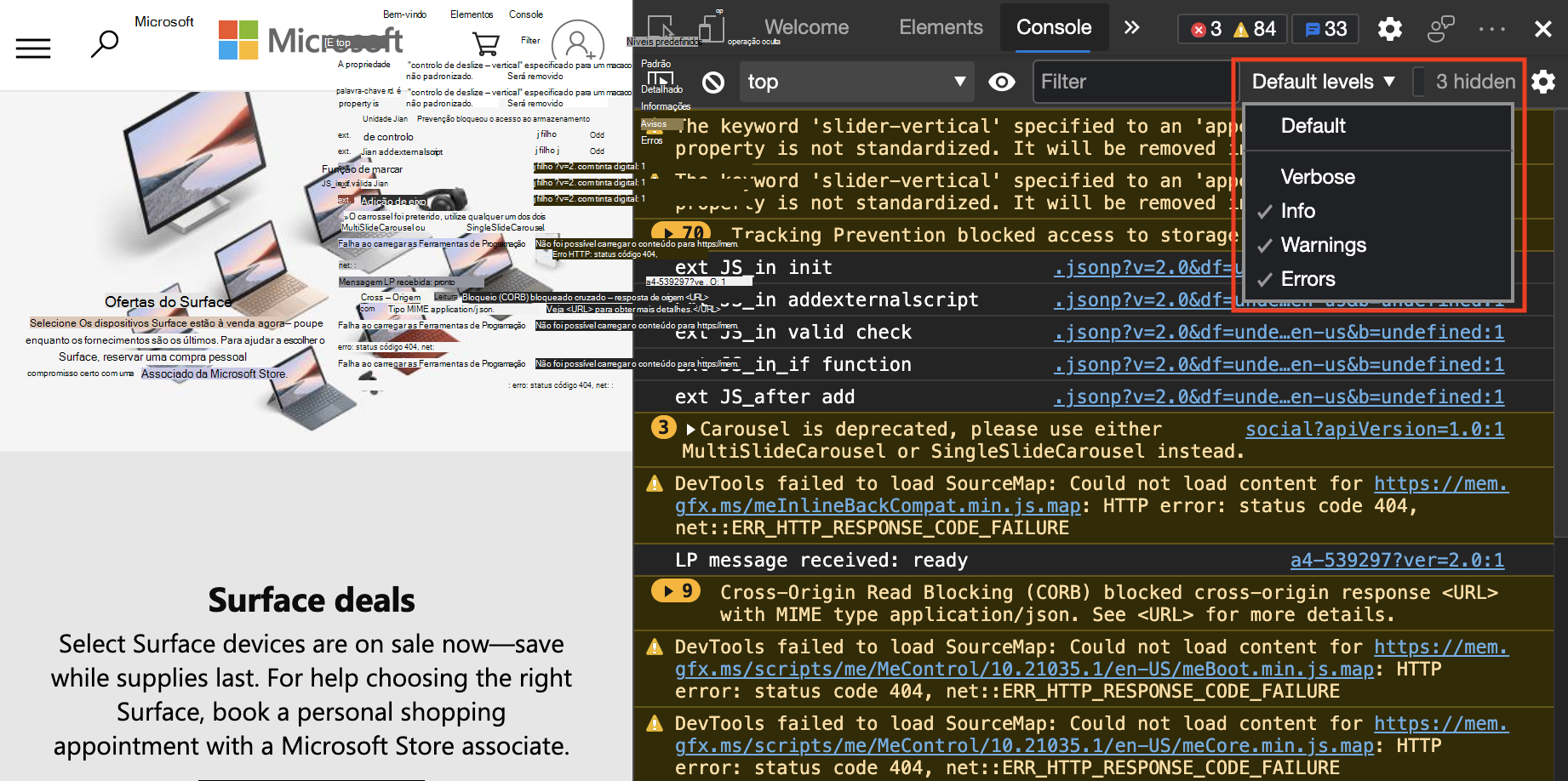Screen dimensions: 1568x781
Task: Click the '3 hidden' messages indicator
Action: coord(1475,82)
